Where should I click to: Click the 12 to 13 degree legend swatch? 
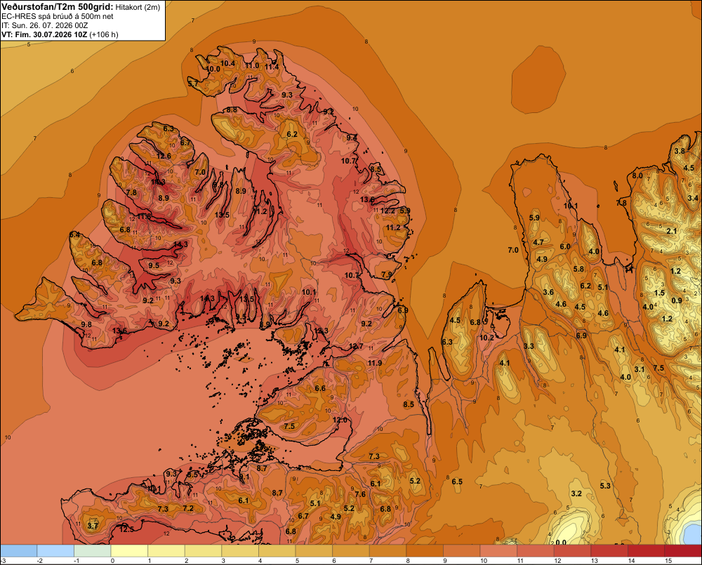click(572, 551)
